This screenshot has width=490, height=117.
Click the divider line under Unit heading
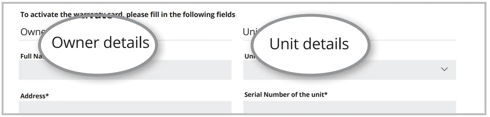click(413, 40)
